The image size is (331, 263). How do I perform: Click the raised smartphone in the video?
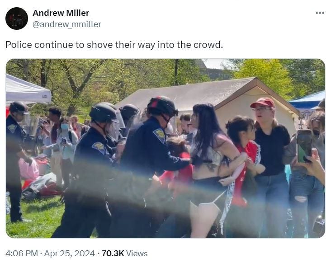pos(304,146)
